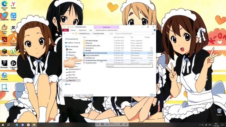Expand the address bar history dropdown
The width and height of the screenshot is (226, 127).
point(110,34)
